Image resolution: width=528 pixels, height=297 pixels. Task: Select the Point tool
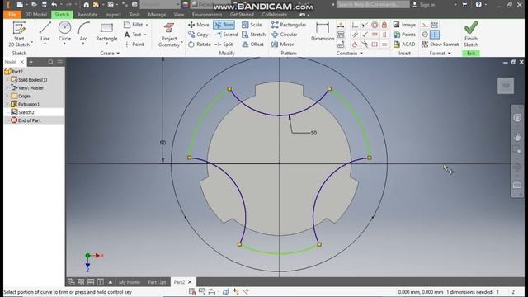[134, 44]
